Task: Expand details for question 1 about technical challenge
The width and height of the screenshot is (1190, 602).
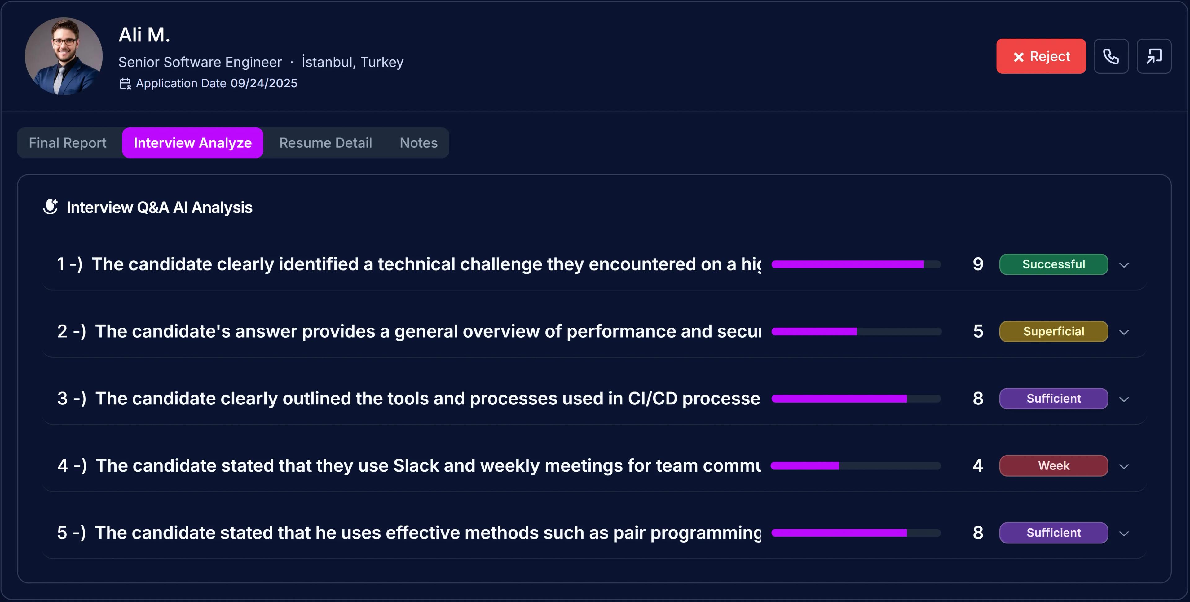Action: coord(1124,264)
